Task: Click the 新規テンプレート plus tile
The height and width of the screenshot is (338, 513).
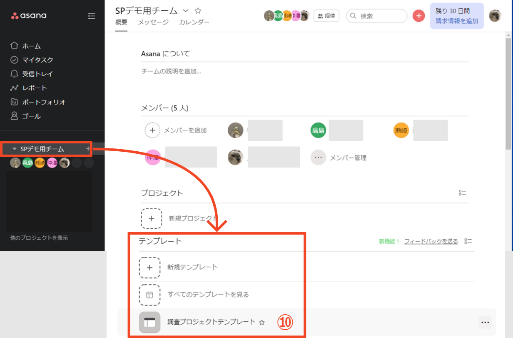Action: pyautogui.click(x=149, y=267)
